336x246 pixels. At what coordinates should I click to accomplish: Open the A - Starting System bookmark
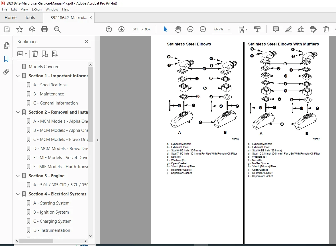coord(51,203)
